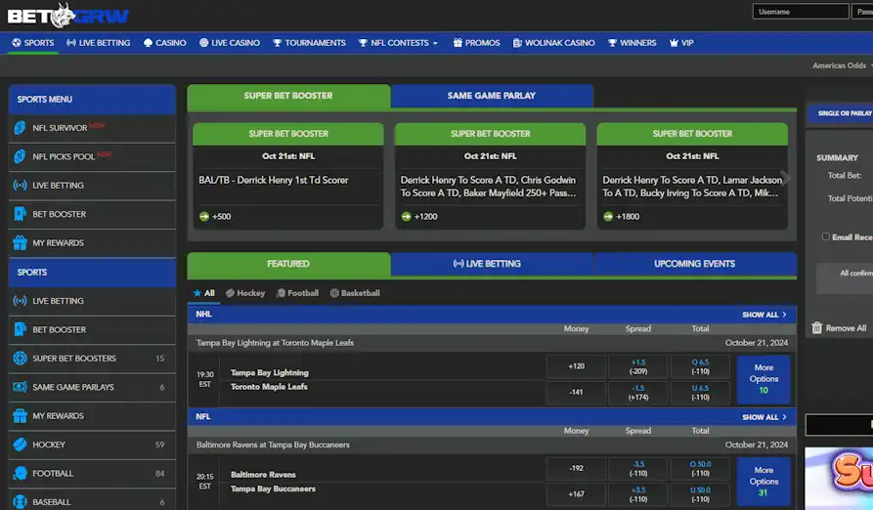Open Casino in top navigation
Viewport: 873px width, 510px height.
(x=165, y=42)
